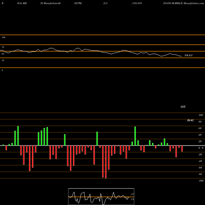The width and height of the screenshot is (205, 205).
Task: Click the 40 label on MR scale
Action: [200, 135]
